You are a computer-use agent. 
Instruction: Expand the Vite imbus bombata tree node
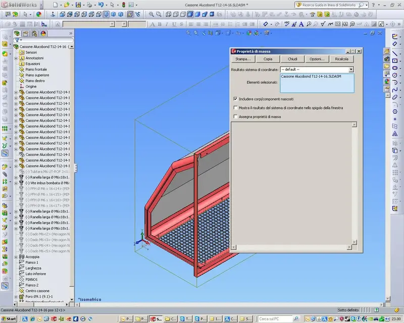(x=16, y=183)
